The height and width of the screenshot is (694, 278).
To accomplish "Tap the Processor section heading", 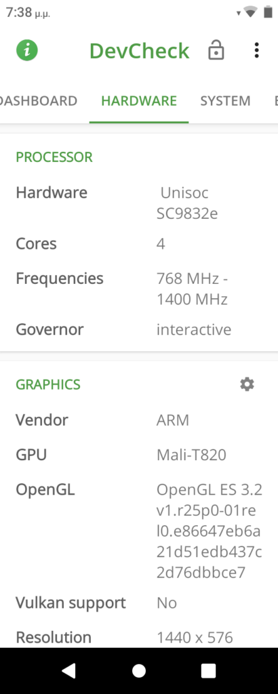I will (54, 157).
